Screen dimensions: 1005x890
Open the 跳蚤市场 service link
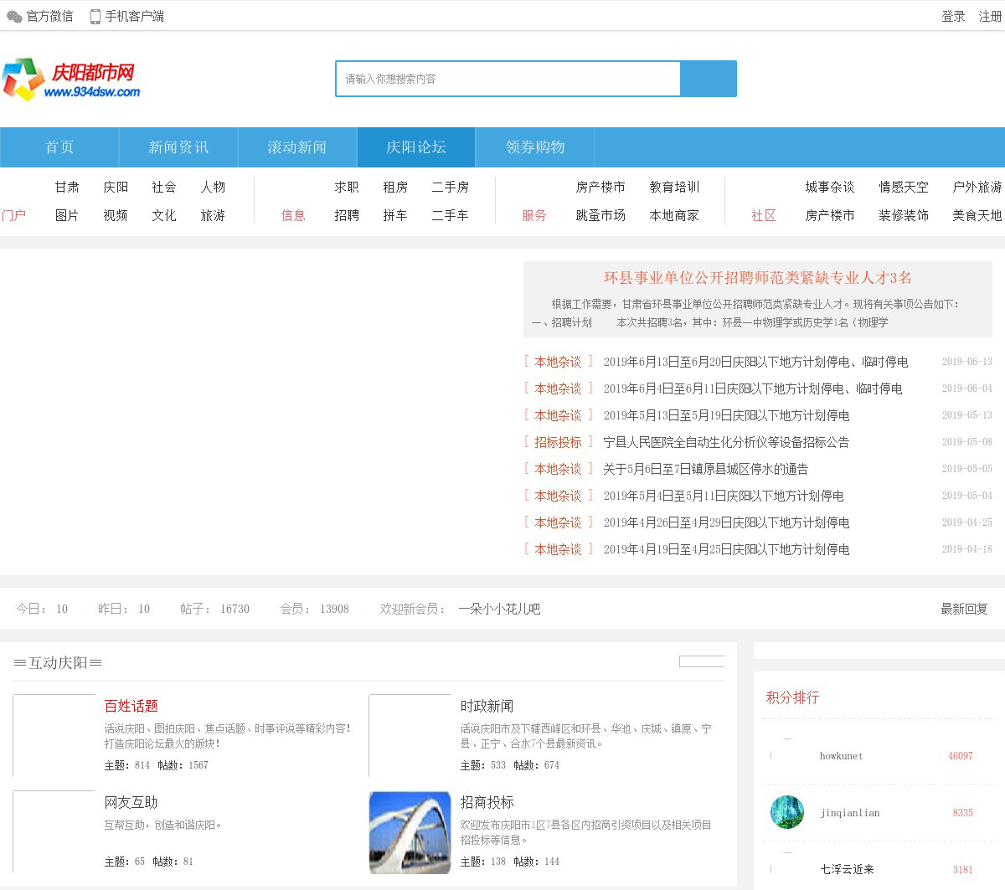point(600,216)
